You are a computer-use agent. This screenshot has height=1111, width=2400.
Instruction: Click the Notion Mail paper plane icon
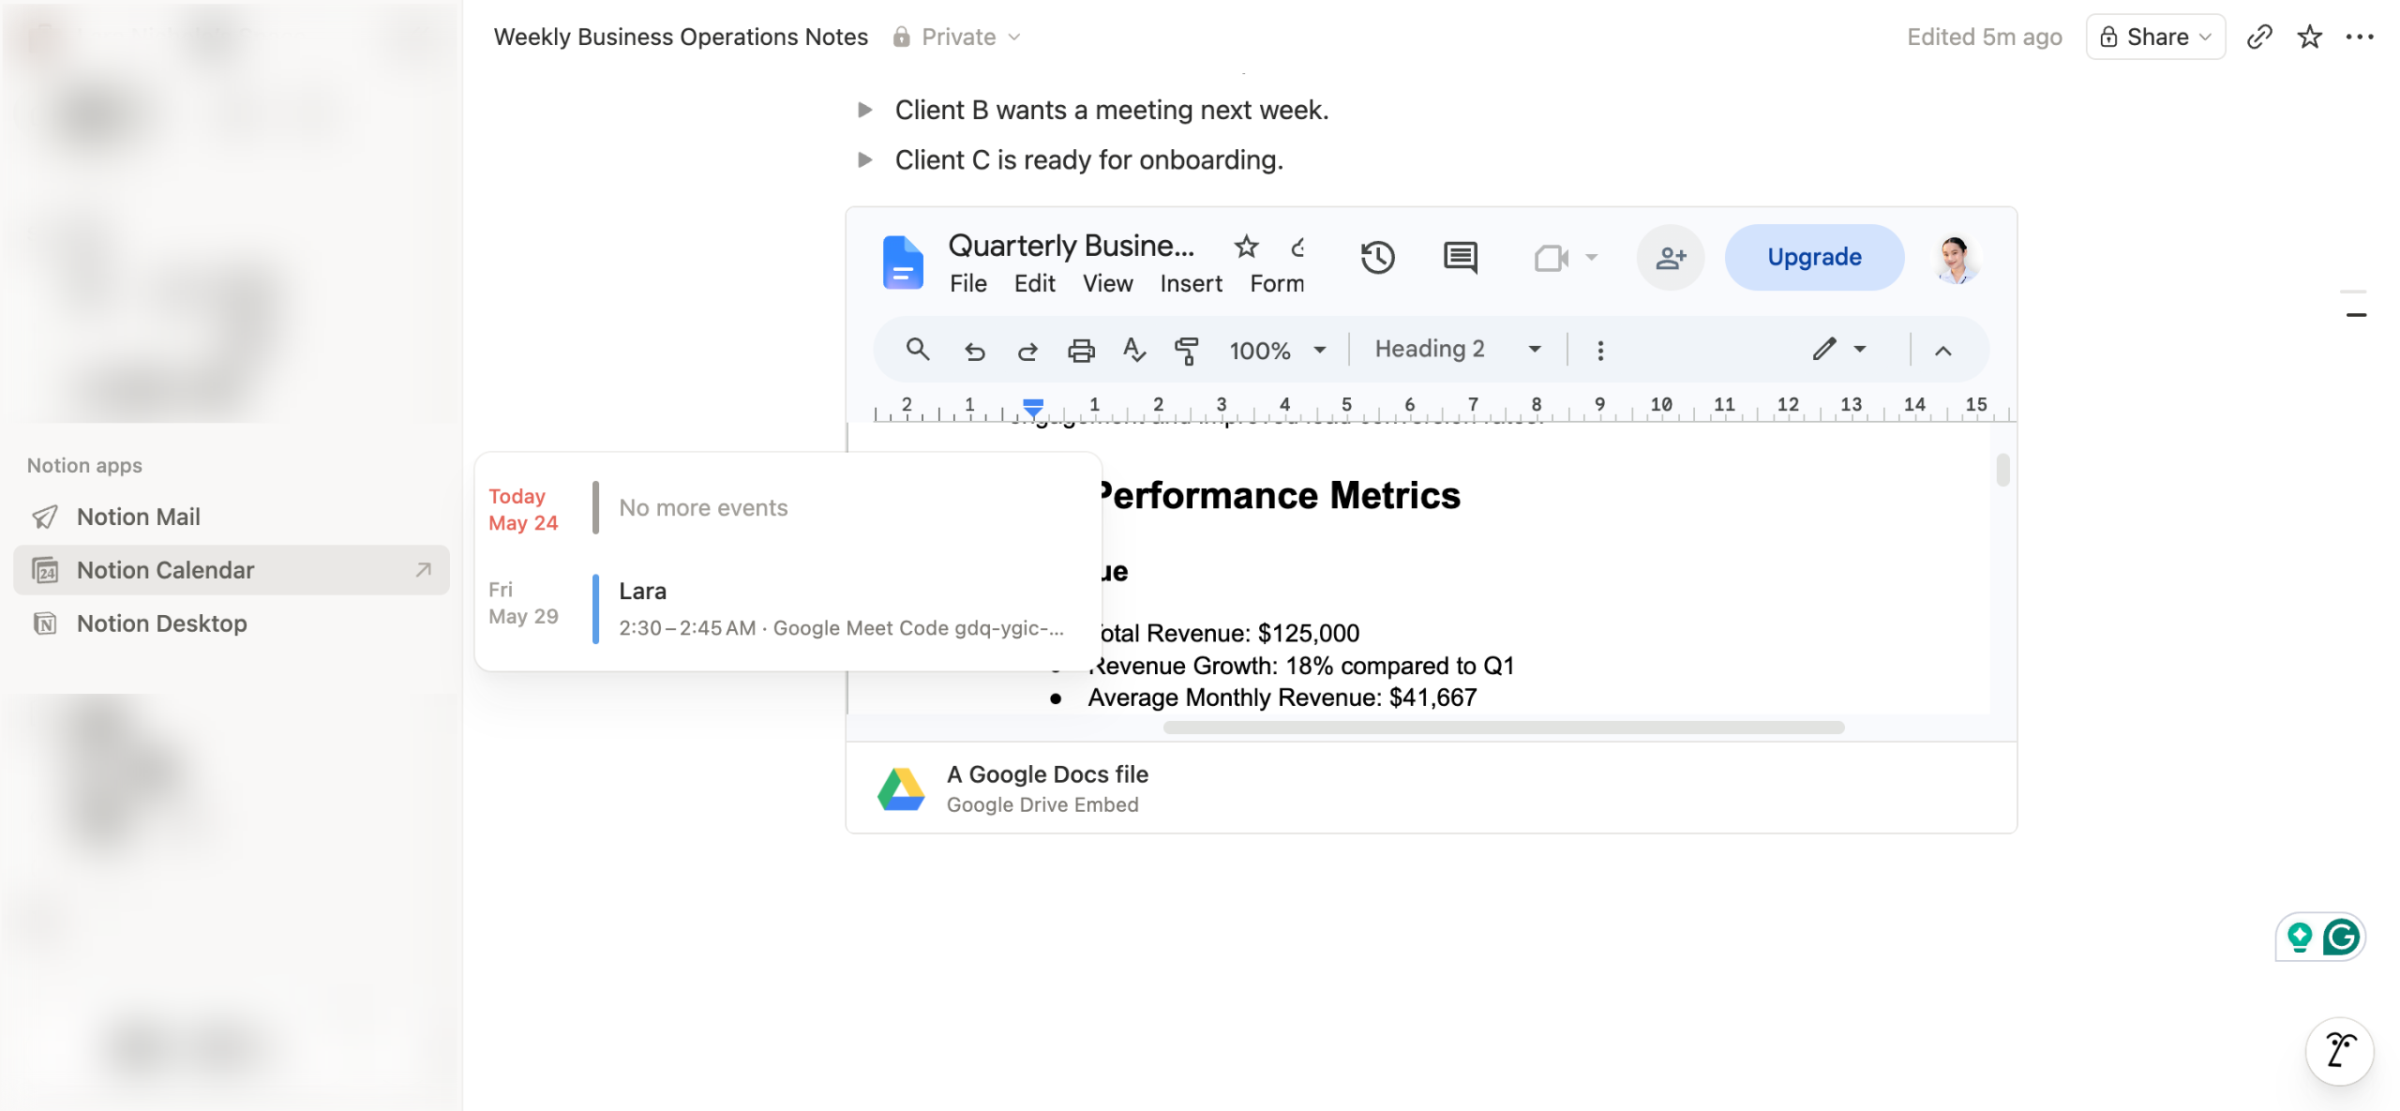click(x=45, y=517)
